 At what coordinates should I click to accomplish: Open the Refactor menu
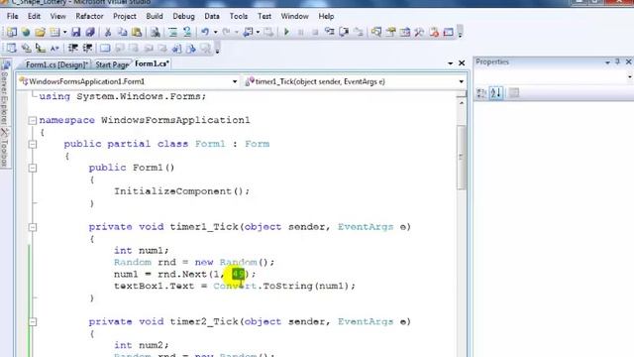89,16
